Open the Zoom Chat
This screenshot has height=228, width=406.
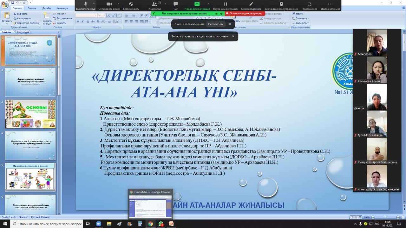tap(175, 4)
